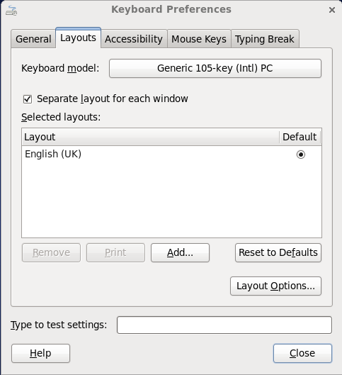This screenshot has width=342, height=375.
Task: Click the Close button at bottom
Action: 302,354
